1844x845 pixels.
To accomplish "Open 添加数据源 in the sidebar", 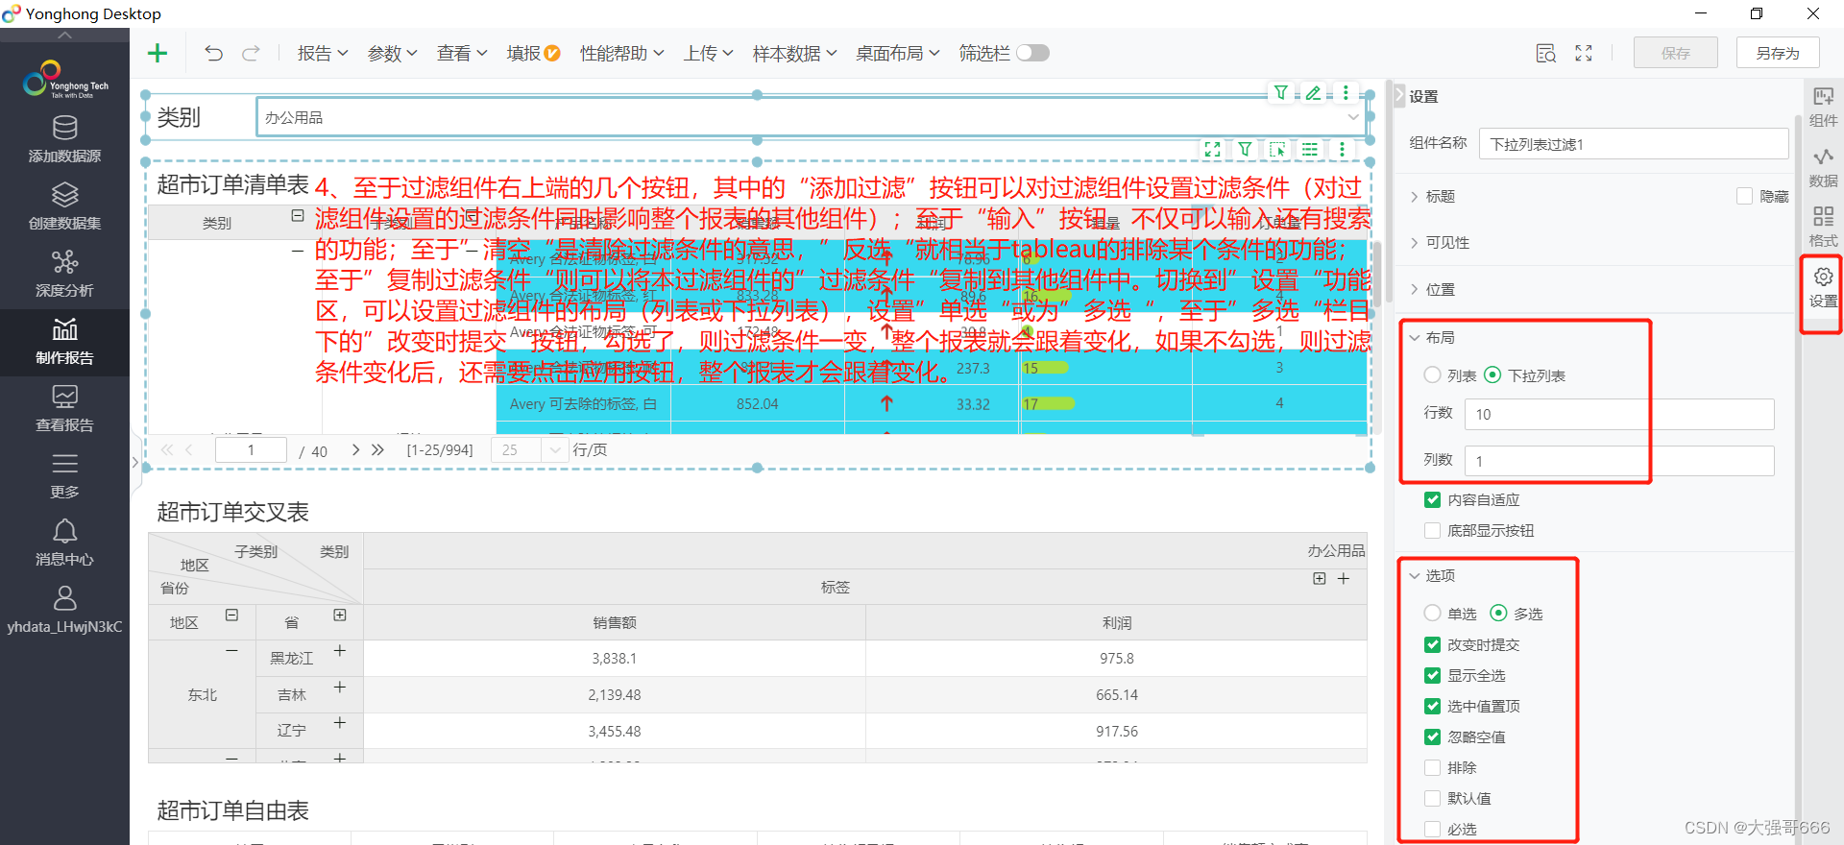I will [64, 140].
